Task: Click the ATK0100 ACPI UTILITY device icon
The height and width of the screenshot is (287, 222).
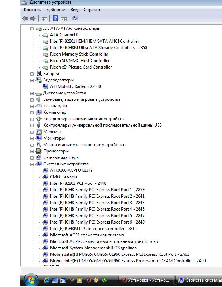Action: [x=45, y=171]
